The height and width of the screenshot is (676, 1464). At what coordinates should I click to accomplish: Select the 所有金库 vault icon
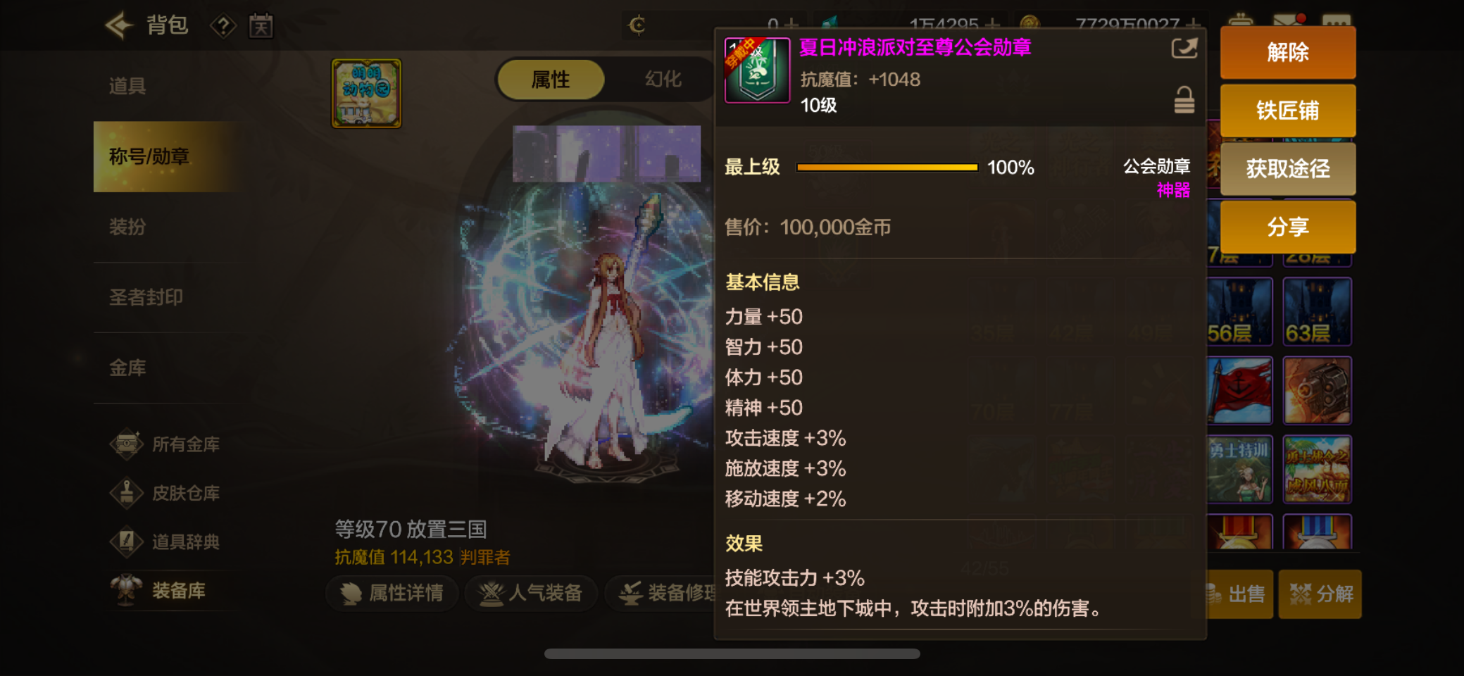tap(127, 444)
